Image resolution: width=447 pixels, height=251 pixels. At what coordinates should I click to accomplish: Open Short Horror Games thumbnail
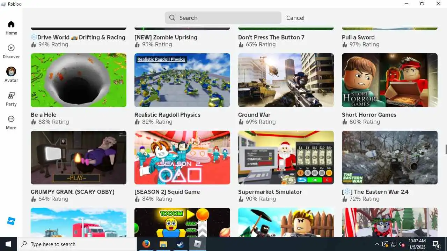(390, 80)
